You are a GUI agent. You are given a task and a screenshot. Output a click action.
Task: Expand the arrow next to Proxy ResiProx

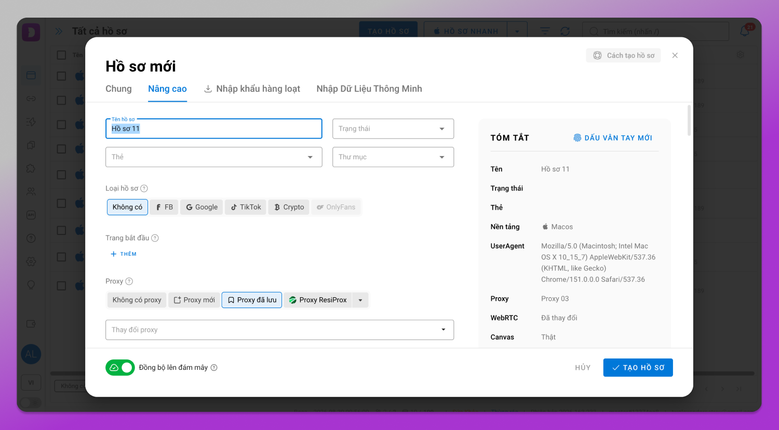pyautogui.click(x=360, y=300)
